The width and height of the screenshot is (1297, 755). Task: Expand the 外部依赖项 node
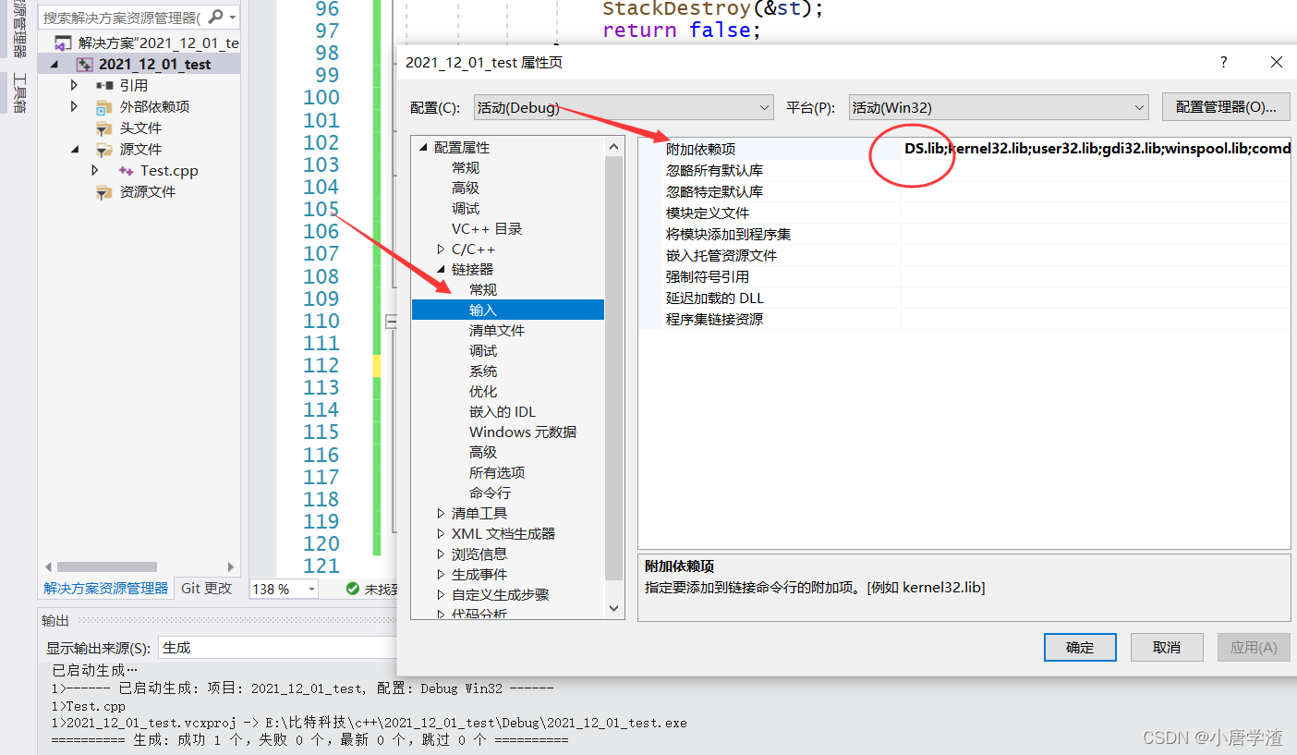pos(74,106)
